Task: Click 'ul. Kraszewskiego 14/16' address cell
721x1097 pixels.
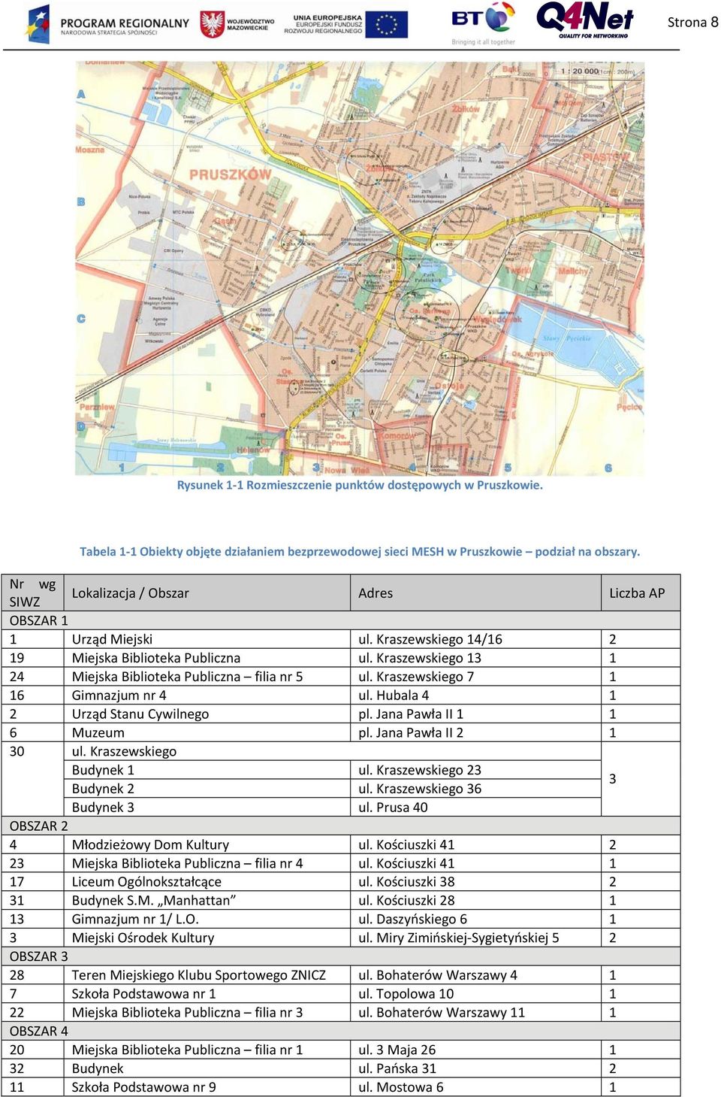Action: tap(430, 639)
